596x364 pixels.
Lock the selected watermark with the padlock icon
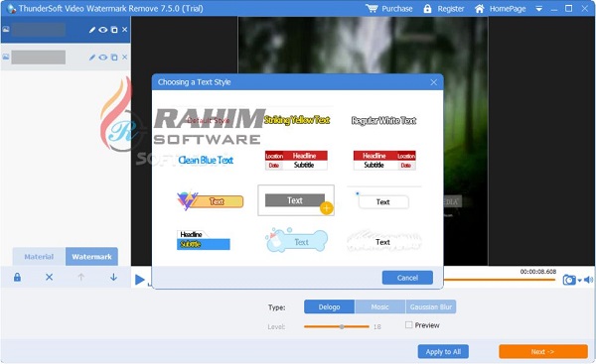tap(17, 277)
